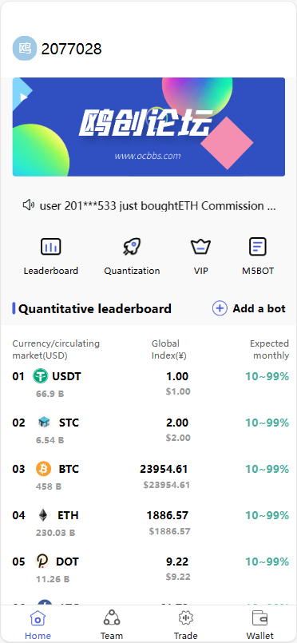
Task: Open the Leaderboard chart icon
Action: pos(51,247)
